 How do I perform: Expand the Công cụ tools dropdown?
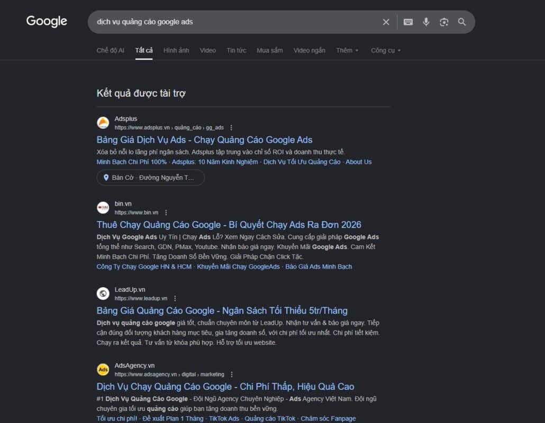click(385, 50)
